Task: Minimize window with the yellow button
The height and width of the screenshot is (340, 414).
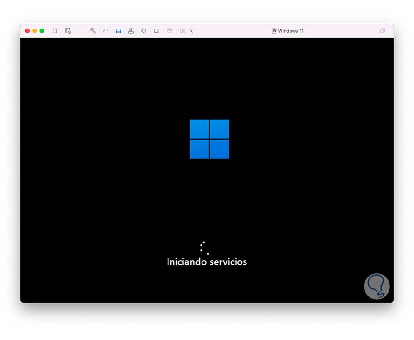Action: [x=34, y=31]
